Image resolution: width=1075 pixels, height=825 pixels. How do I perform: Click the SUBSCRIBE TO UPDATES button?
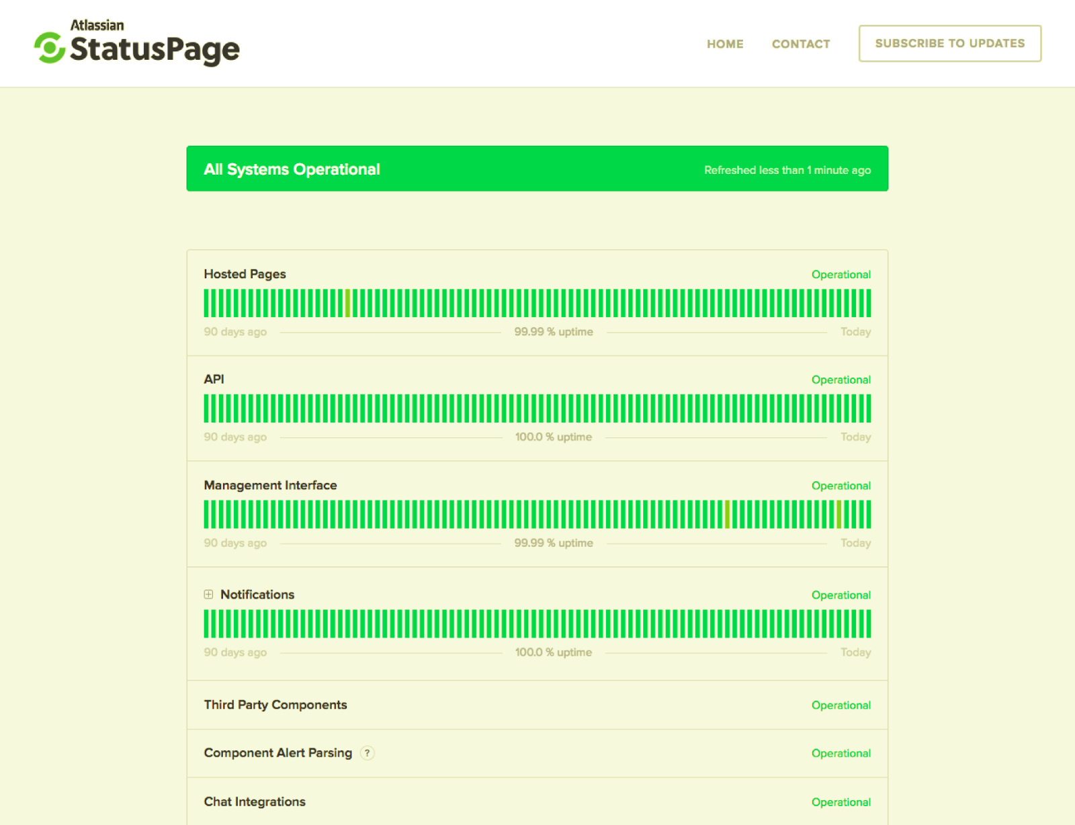pyautogui.click(x=950, y=44)
